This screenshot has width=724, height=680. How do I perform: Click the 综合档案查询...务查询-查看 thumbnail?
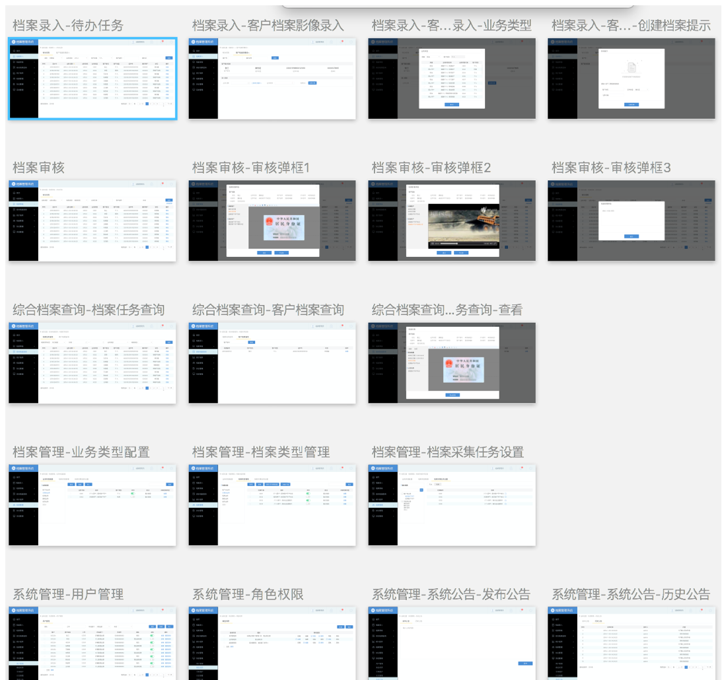[452, 364]
